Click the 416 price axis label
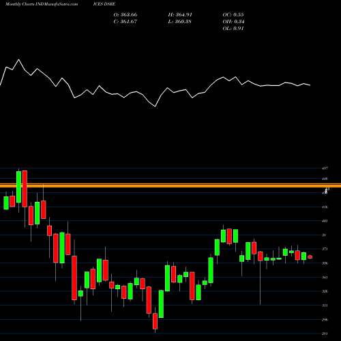 point(325,207)
